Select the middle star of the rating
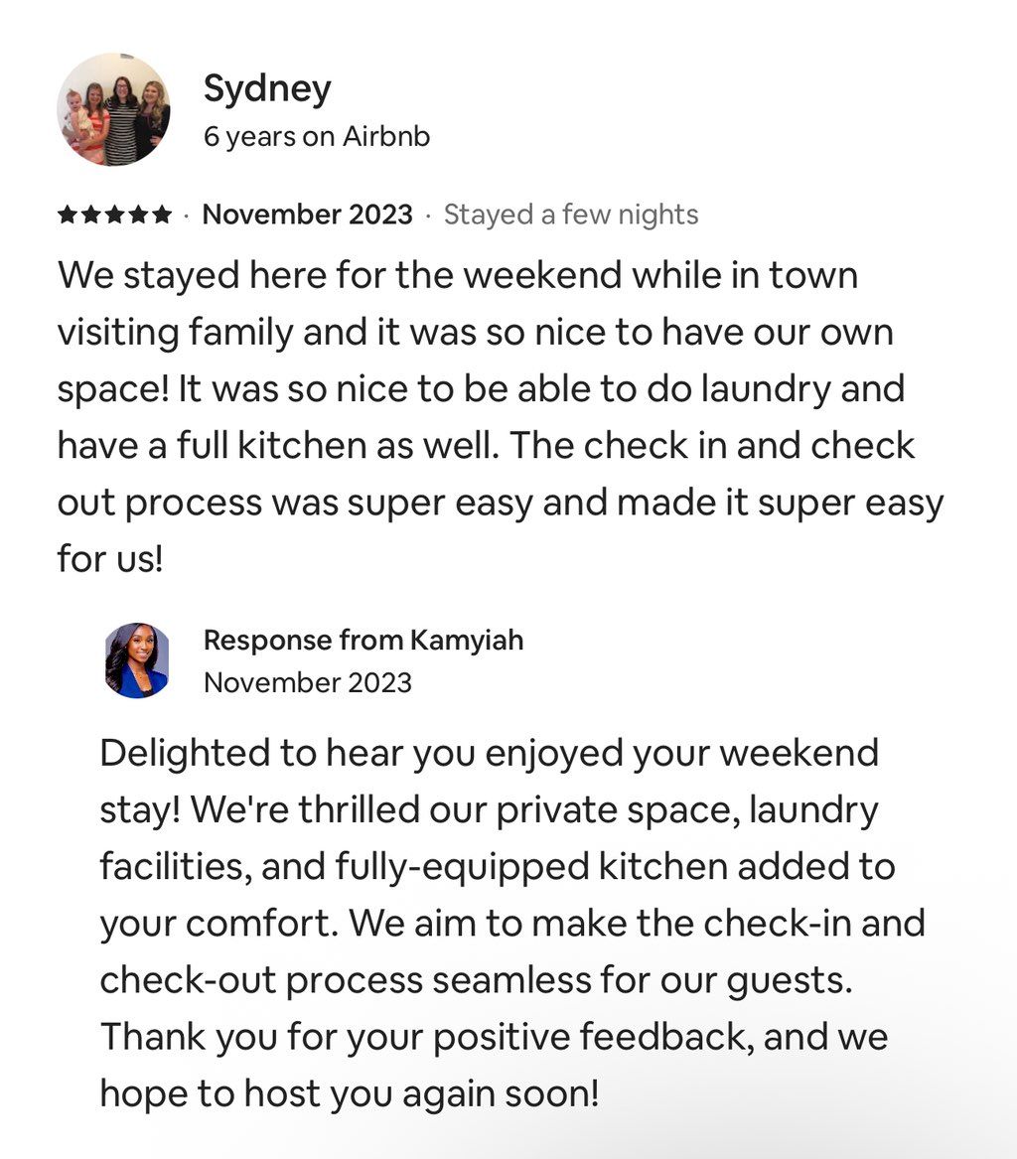1017x1159 pixels. tap(114, 216)
